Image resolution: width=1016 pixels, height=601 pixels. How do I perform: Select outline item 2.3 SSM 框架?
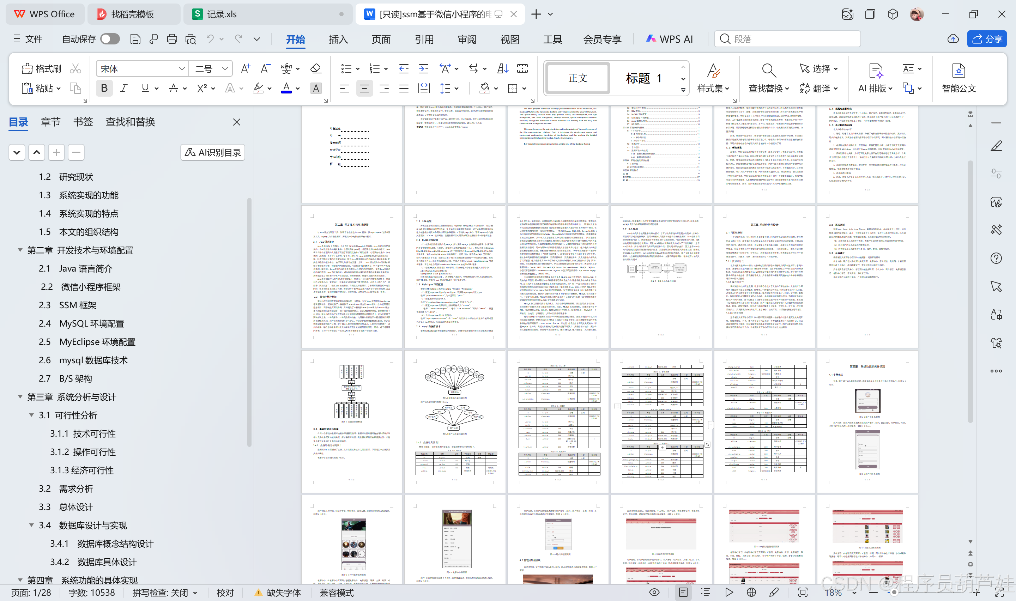pos(68,305)
